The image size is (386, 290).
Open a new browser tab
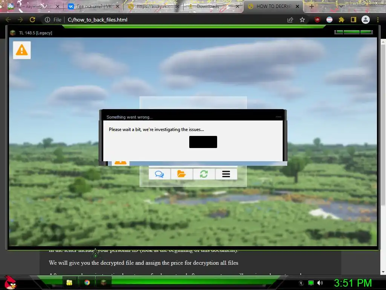click(x=311, y=6)
